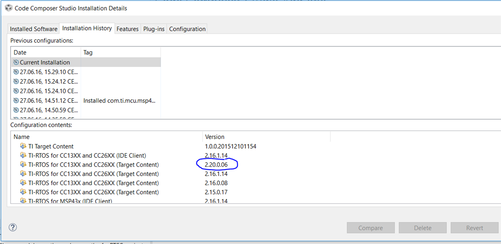Click feature icon of the 2.20.0.06 row
This screenshot has height=244, width=501.
click(24, 164)
